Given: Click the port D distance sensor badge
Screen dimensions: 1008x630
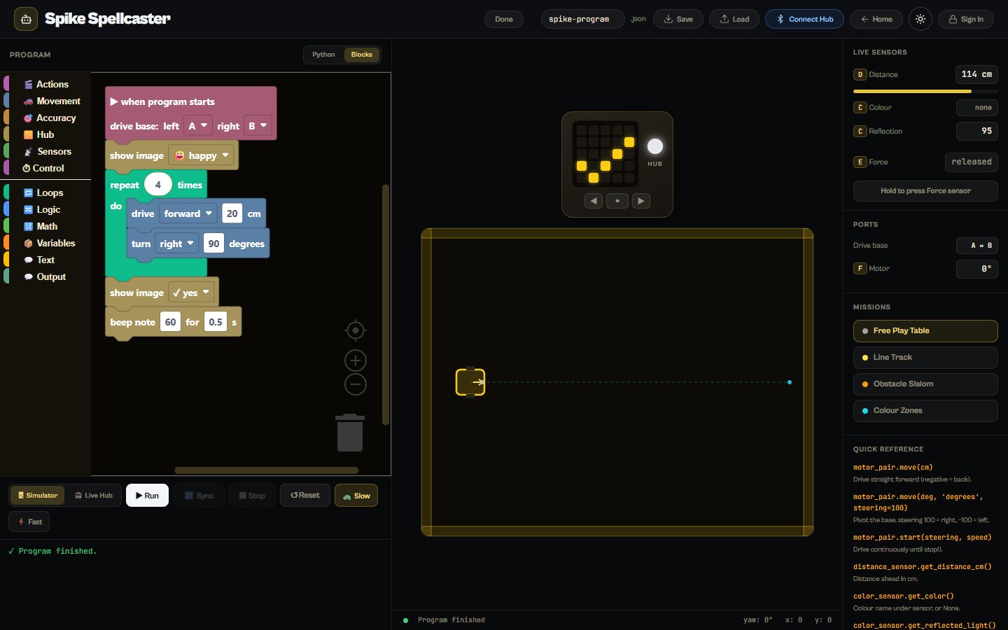Looking at the screenshot, I should pos(860,74).
